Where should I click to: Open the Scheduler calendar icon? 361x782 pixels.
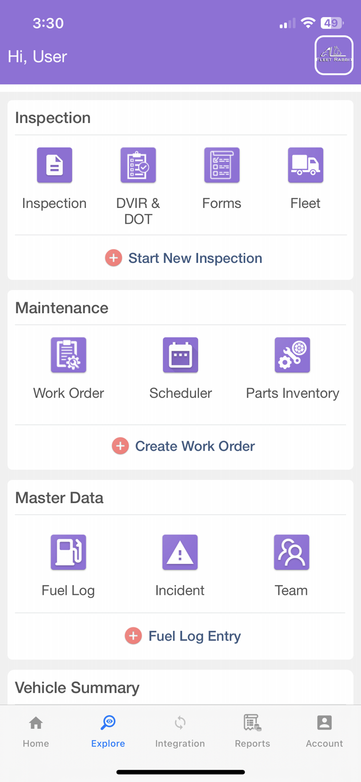(180, 355)
